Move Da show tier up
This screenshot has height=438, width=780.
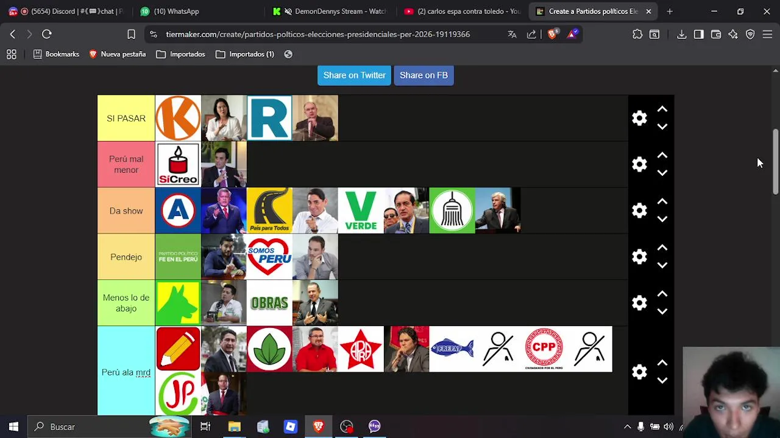click(662, 202)
